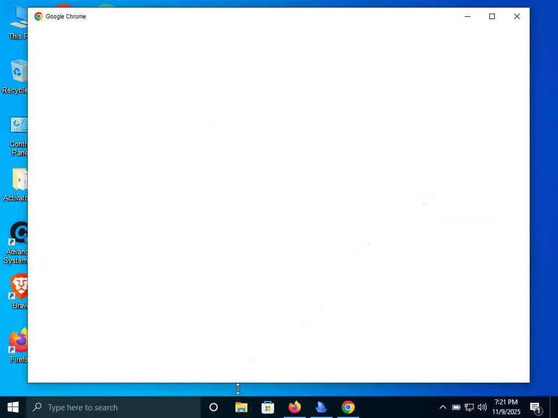The image size is (558, 418).
Task: Open the Windows Start menu
Action: (x=13, y=407)
